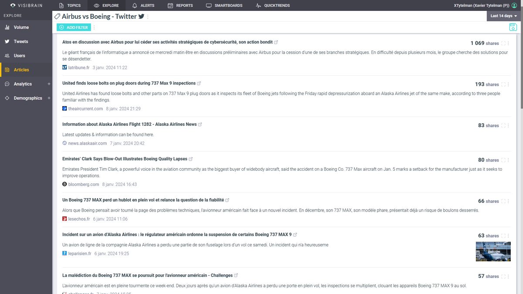Open the Last 14 days date range dropdown
This screenshot has width=523, height=294.
pyautogui.click(x=504, y=16)
